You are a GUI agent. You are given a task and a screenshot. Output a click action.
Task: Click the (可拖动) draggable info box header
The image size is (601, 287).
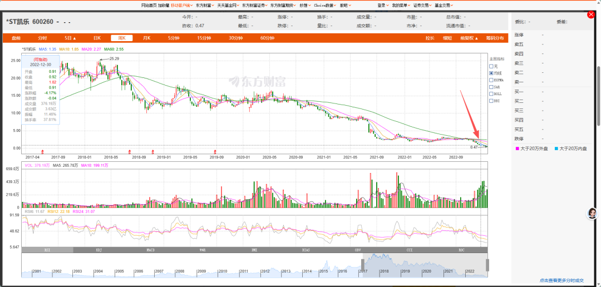tap(40, 60)
